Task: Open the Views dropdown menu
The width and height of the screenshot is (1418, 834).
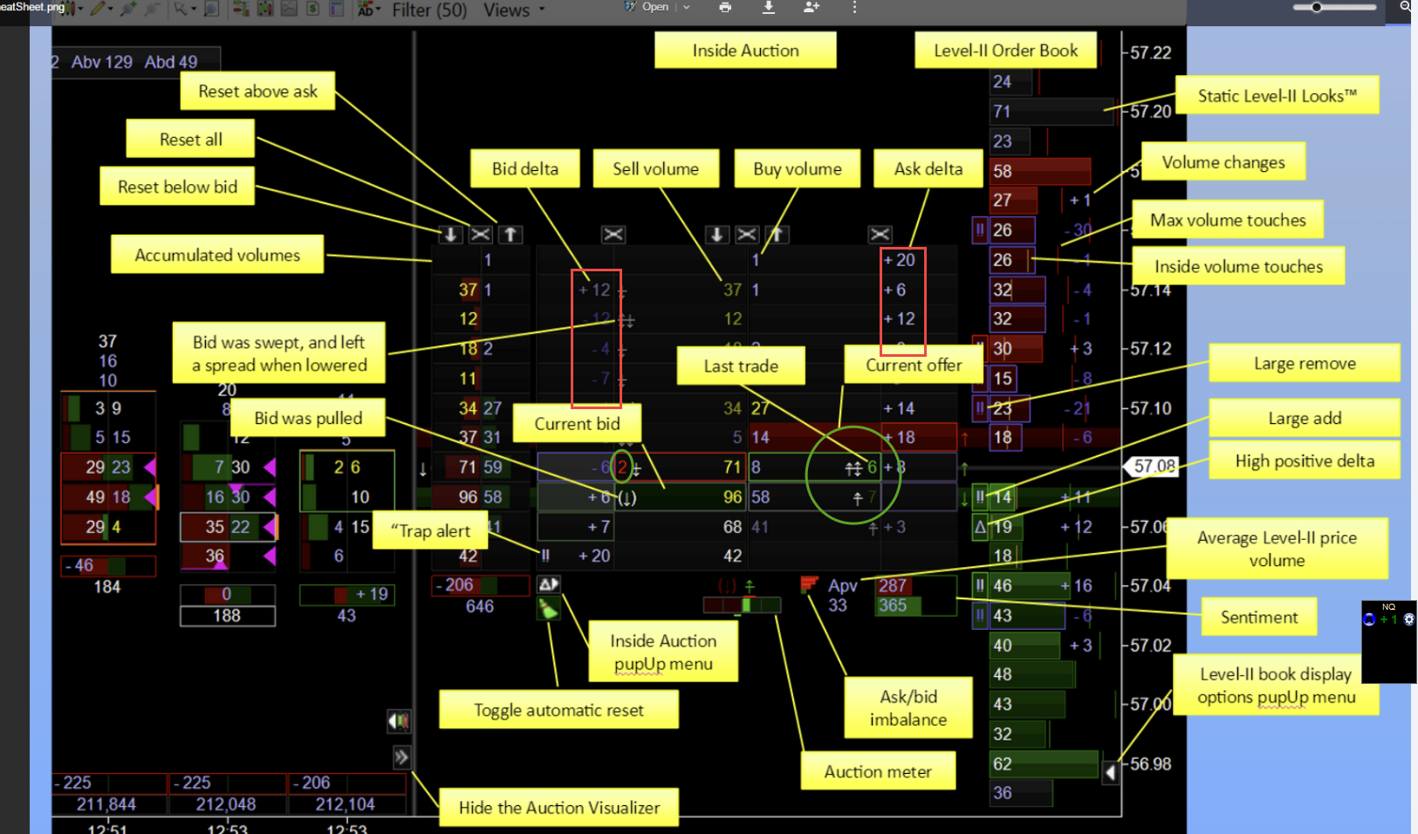Action: click(514, 10)
